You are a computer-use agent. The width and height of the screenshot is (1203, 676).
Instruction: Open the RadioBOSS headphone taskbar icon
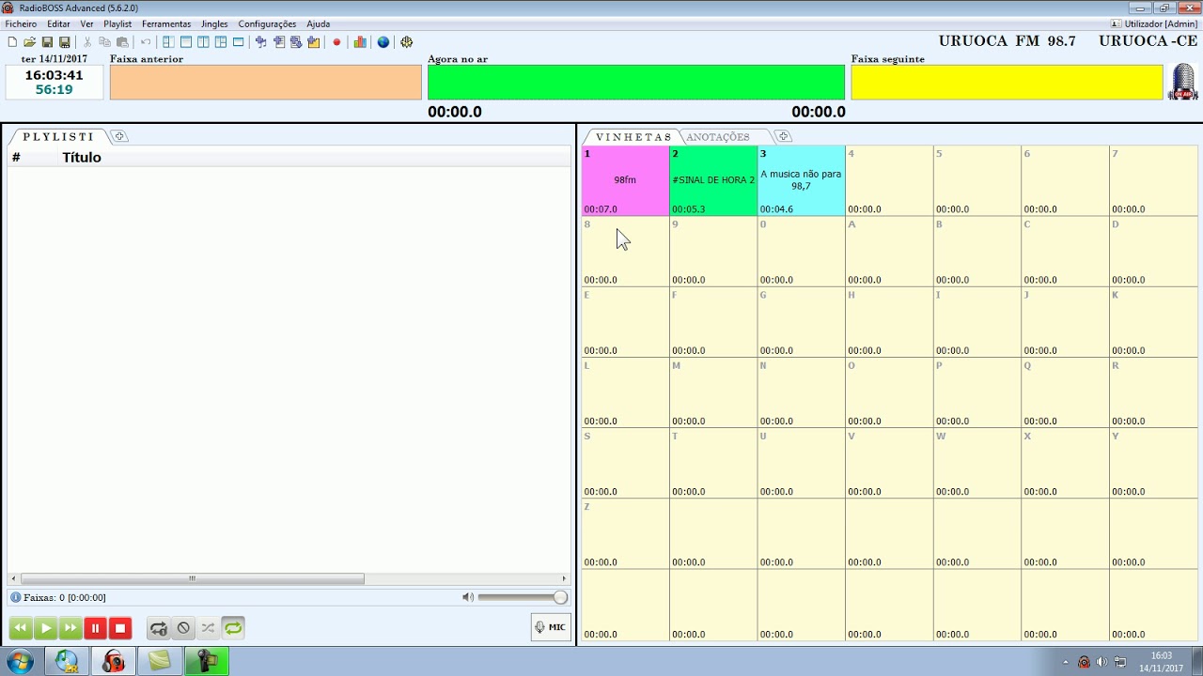pos(114,661)
